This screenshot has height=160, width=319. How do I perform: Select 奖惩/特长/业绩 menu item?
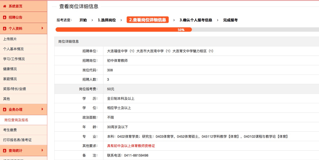coord(15,89)
